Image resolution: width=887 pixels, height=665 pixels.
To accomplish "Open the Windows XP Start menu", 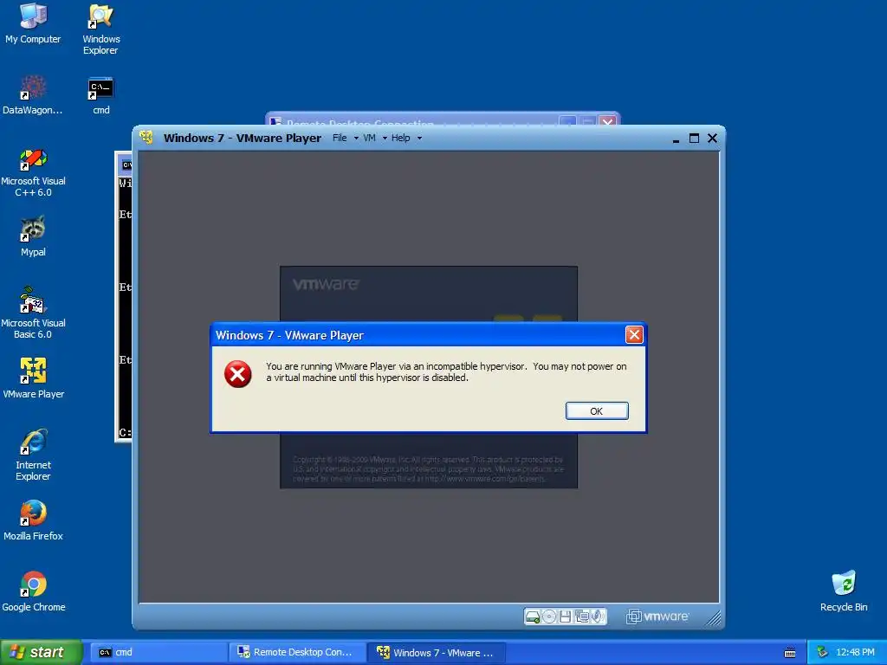I will (x=41, y=652).
